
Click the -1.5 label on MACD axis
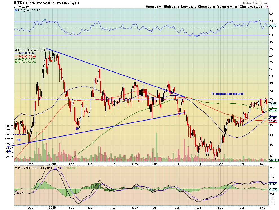click(272, 204)
